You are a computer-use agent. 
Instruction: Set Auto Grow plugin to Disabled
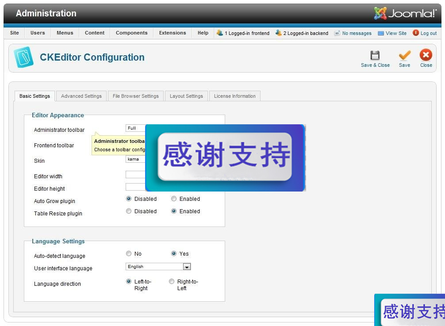[x=129, y=199]
